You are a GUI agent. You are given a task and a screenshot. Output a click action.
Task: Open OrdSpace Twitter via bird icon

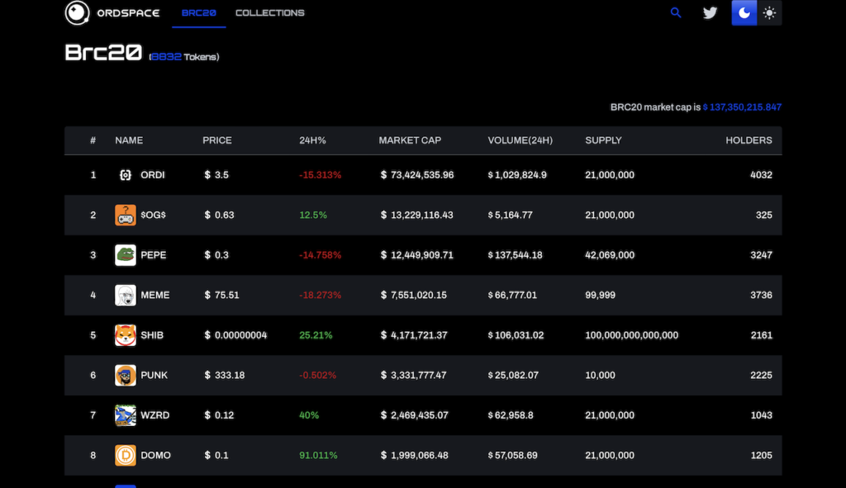(x=710, y=12)
